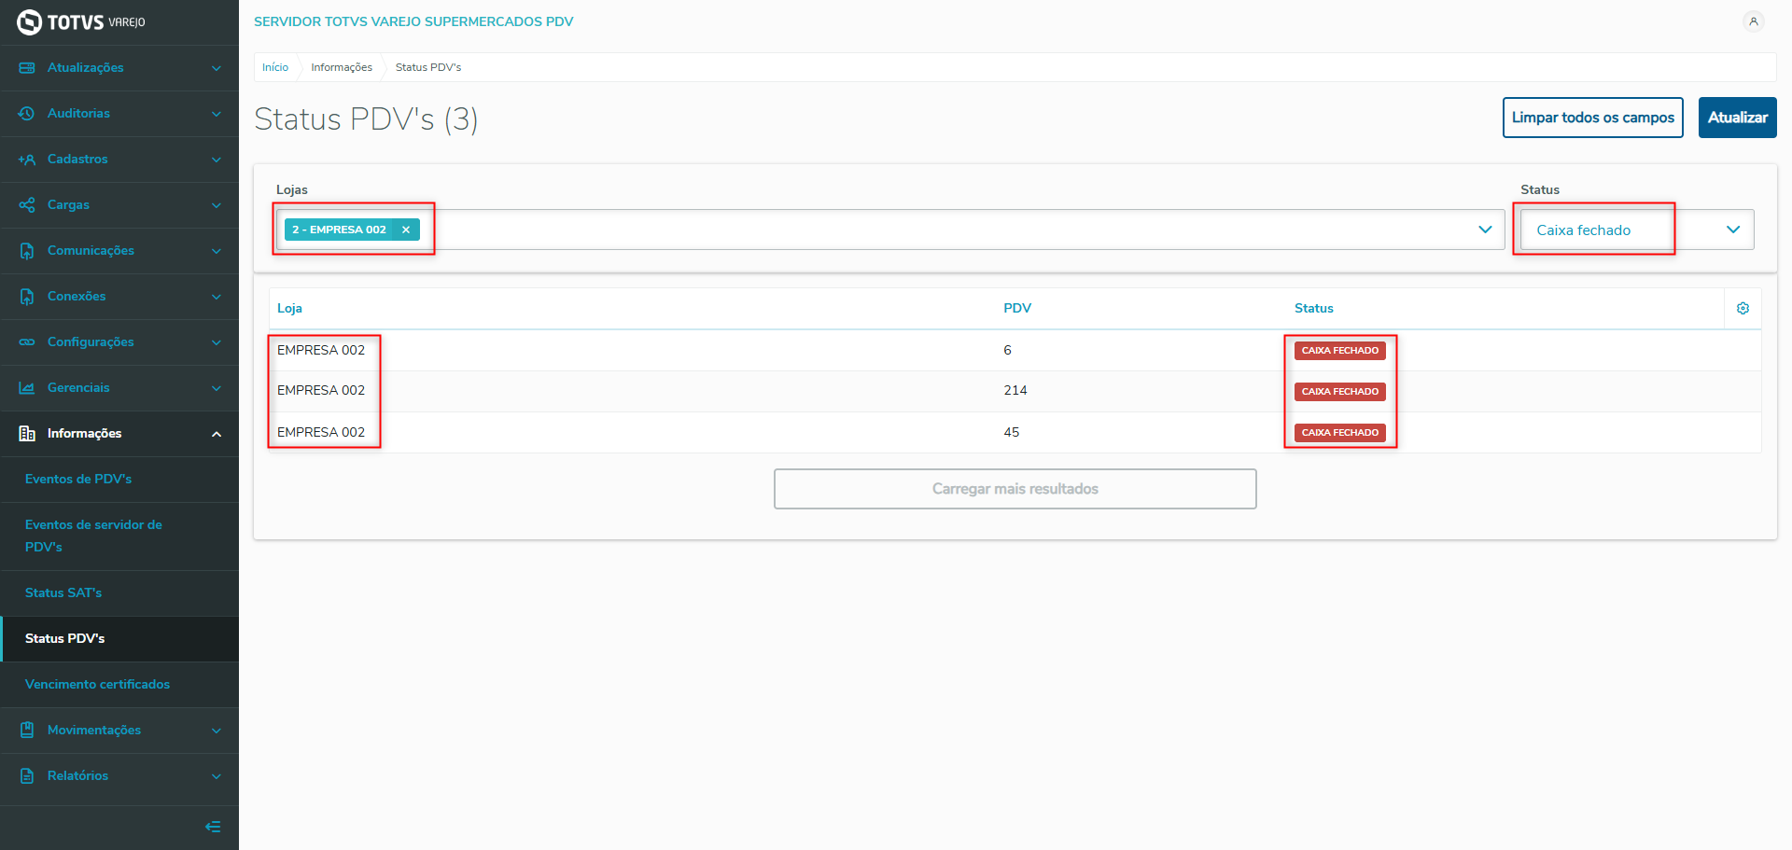Click the Informações building icon
Image resolution: width=1792 pixels, height=850 pixels.
[x=27, y=434]
